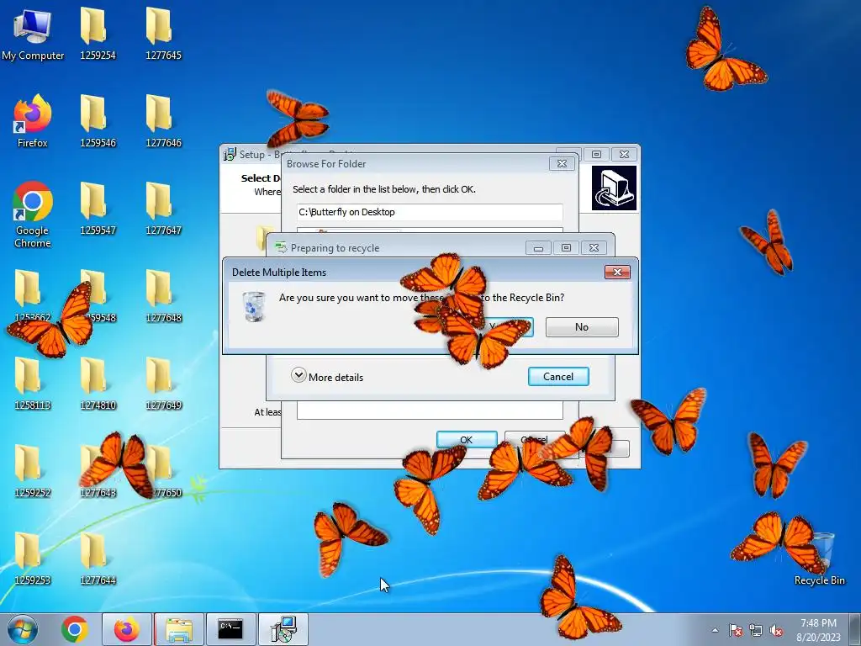
Task: Show hidden system tray icons
Action: pos(715,630)
